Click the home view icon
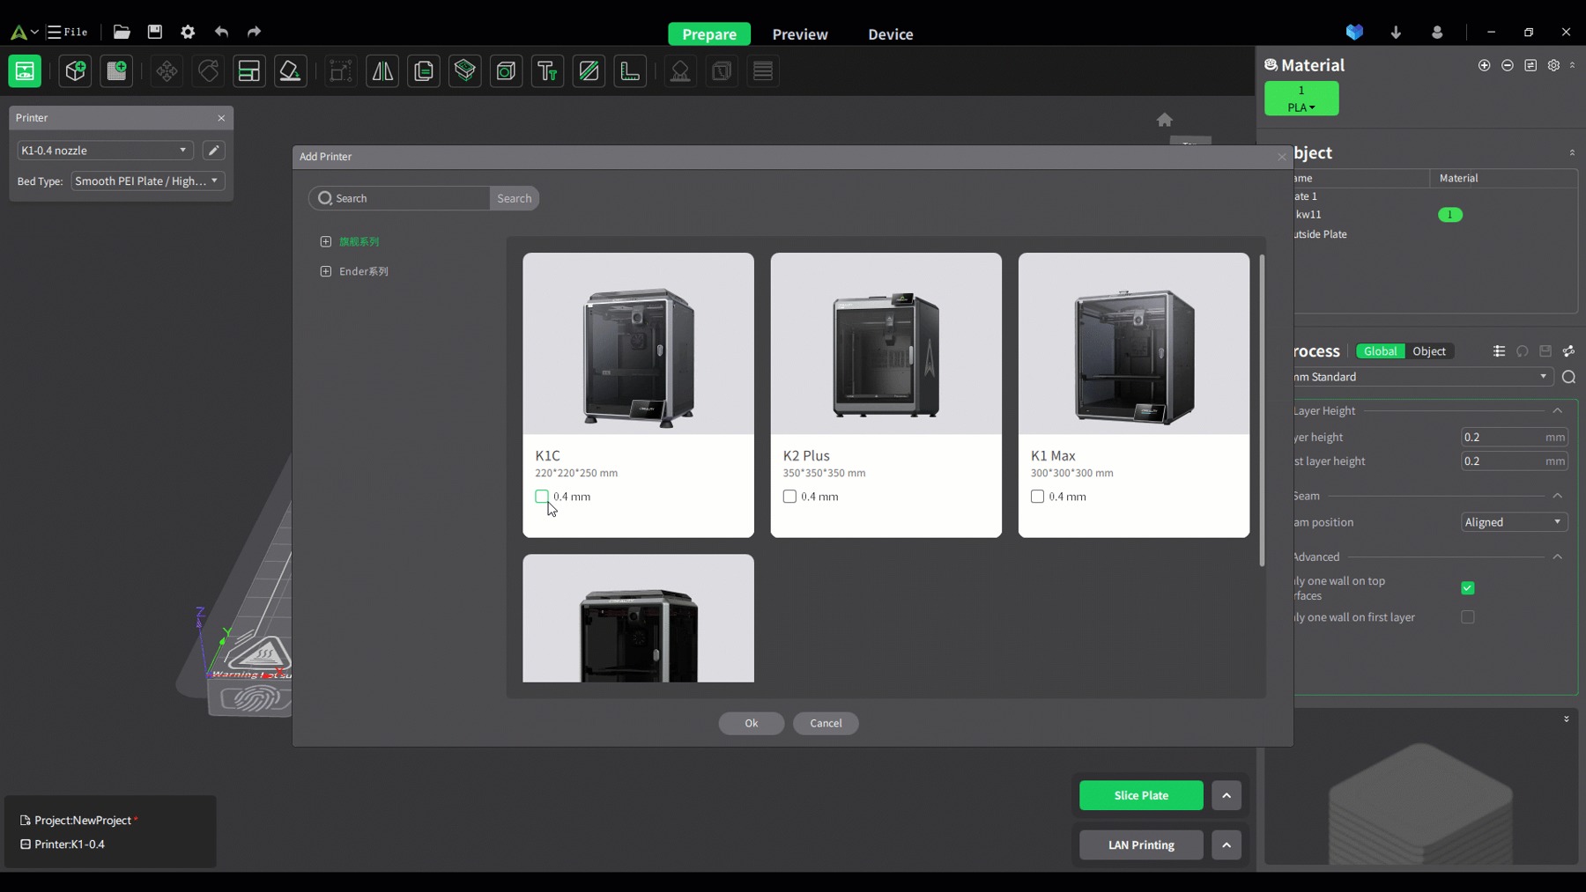 pyautogui.click(x=1165, y=120)
